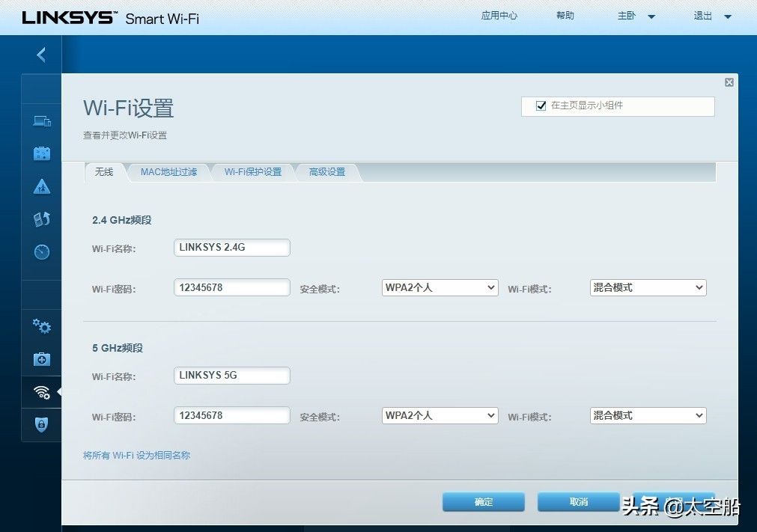Expand 5 GHz Wi-Fi mode dropdown
757x532 pixels.
click(x=648, y=415)
